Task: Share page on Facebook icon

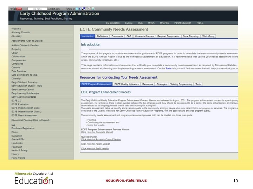Action: pos(80,9)
